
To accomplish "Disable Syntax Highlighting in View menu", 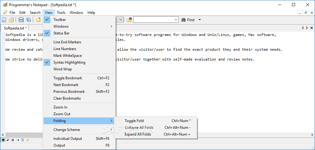I will pyautogui.click(x=80, y=62).
